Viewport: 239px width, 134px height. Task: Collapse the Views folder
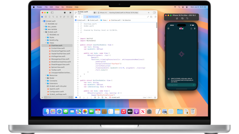[46, 43]
